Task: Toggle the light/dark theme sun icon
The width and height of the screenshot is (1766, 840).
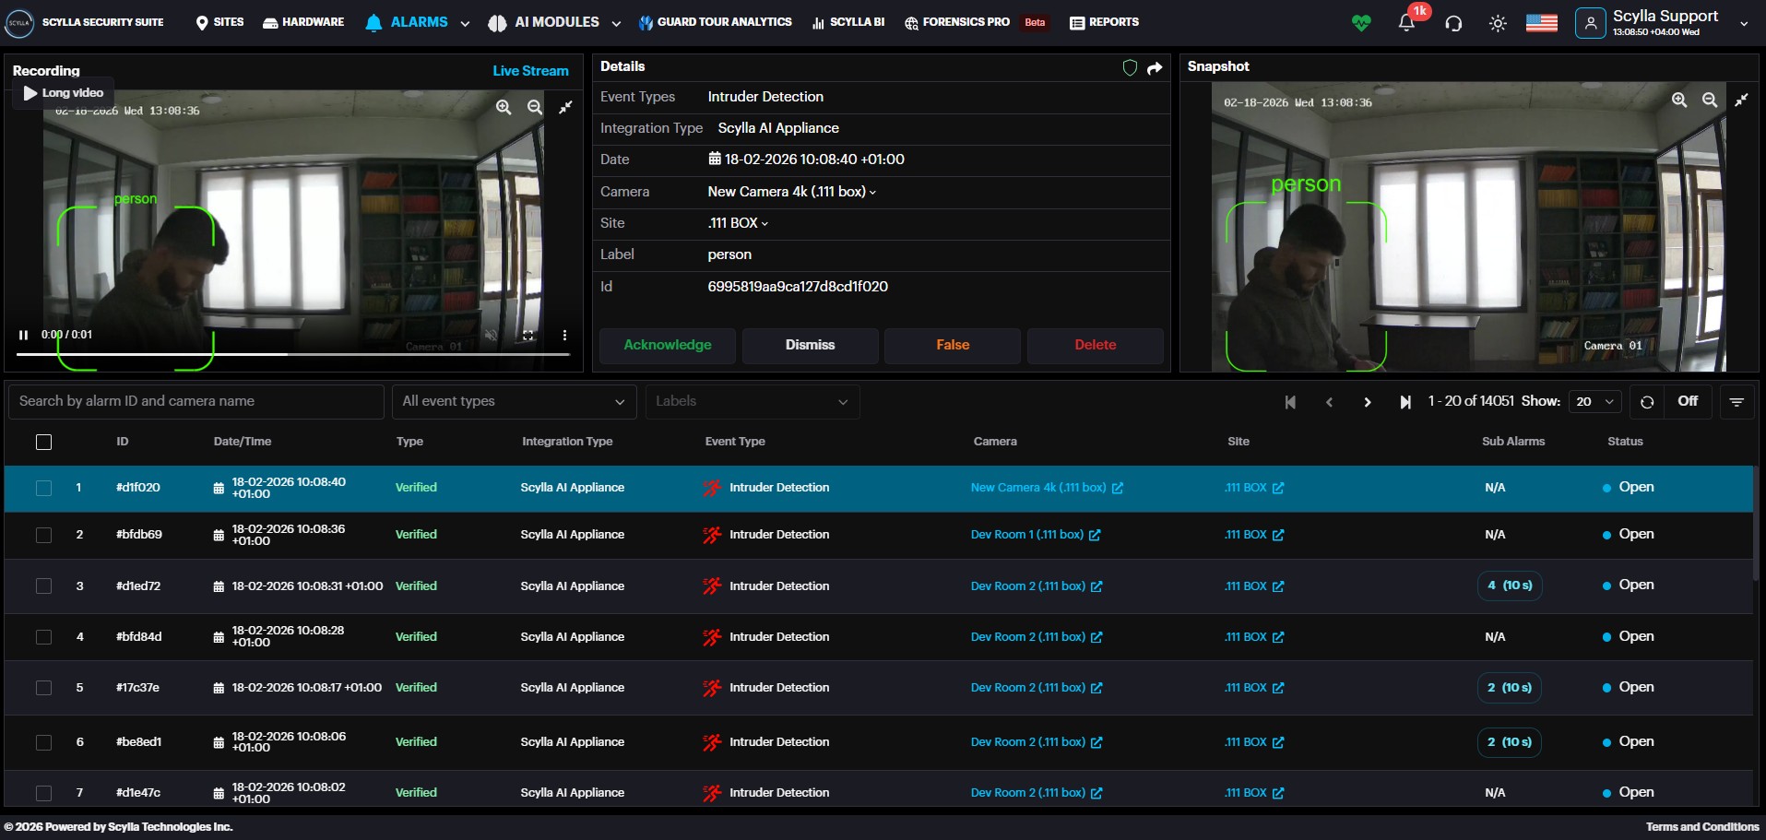Action: [1498, 23]
